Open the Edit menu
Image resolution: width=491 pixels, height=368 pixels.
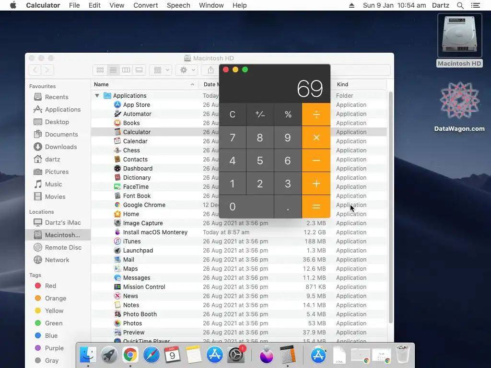pos(94,5)
